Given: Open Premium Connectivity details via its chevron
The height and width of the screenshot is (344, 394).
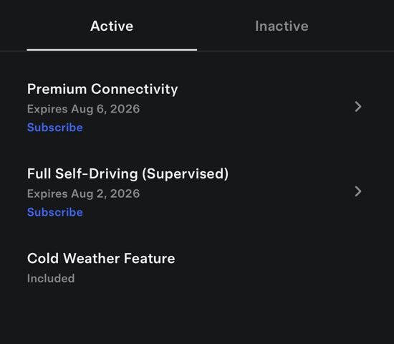Looking at the screenshot, I should (x=358, y=107).
